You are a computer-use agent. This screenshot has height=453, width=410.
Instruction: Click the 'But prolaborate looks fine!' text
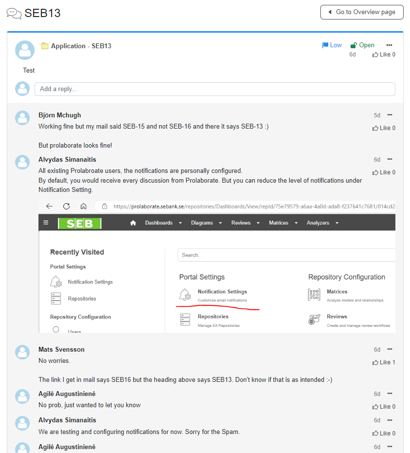click(75, 145)
